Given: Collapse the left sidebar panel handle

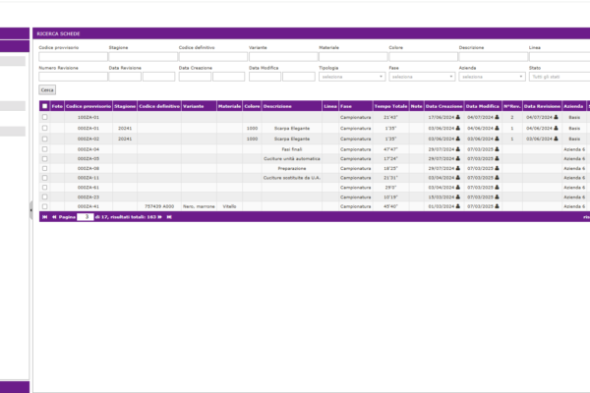Looking at the screenshot, I should point(30,208).
